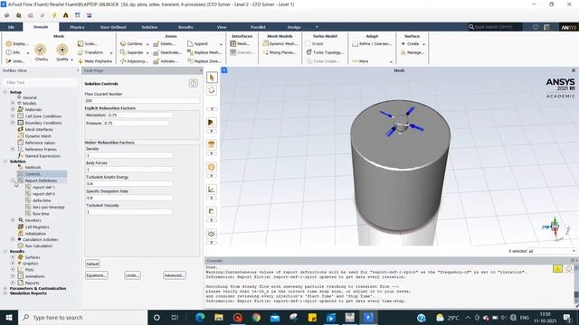The width and height of the screenshot is (579, 325).
Task: Open the File menu
Action: point(12,27)
